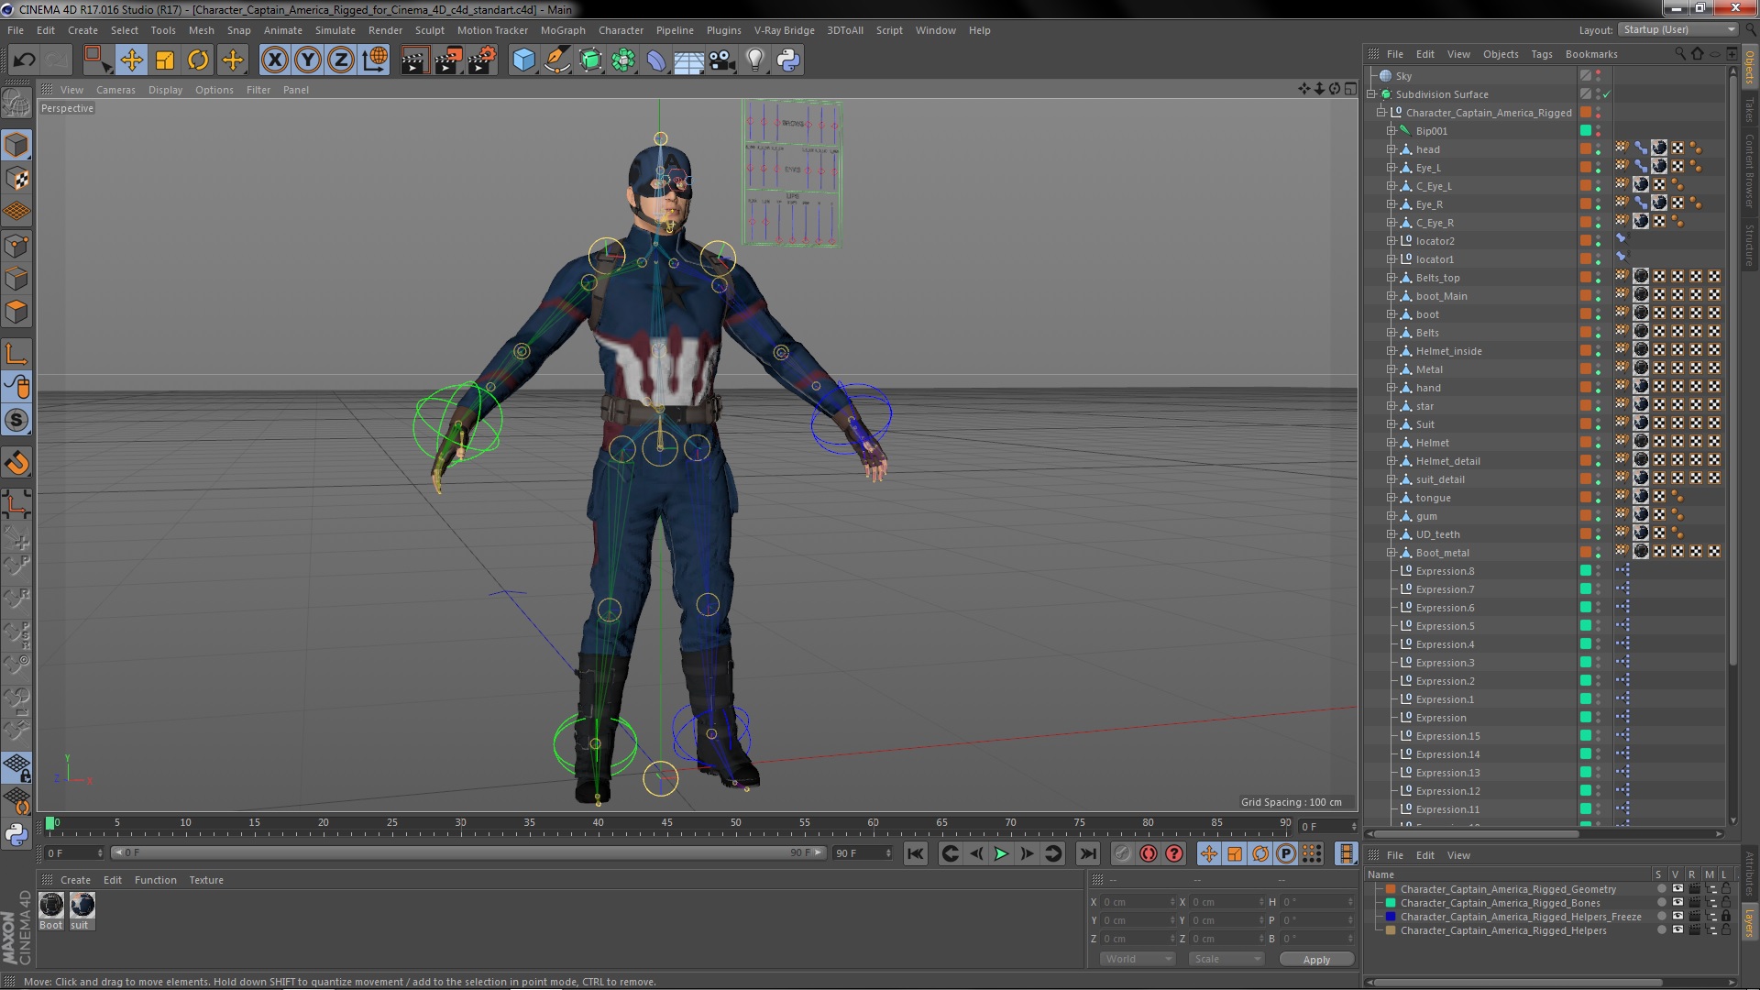Activate the Scale tool in top toolbar
This screenshot has height=990, width=1760.
click(165, 60)
